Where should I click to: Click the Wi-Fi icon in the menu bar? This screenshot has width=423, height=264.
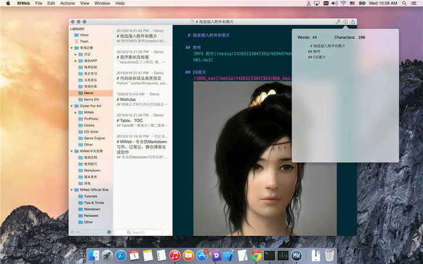[343, 4]
